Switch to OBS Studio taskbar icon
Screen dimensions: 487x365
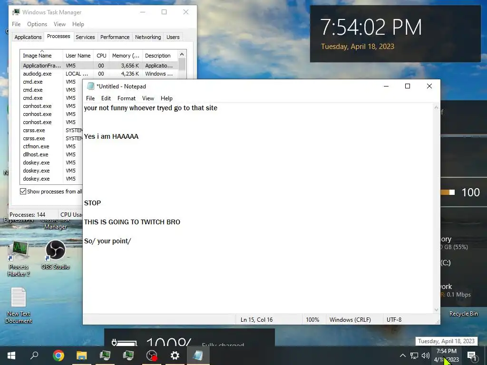[152, 355]
